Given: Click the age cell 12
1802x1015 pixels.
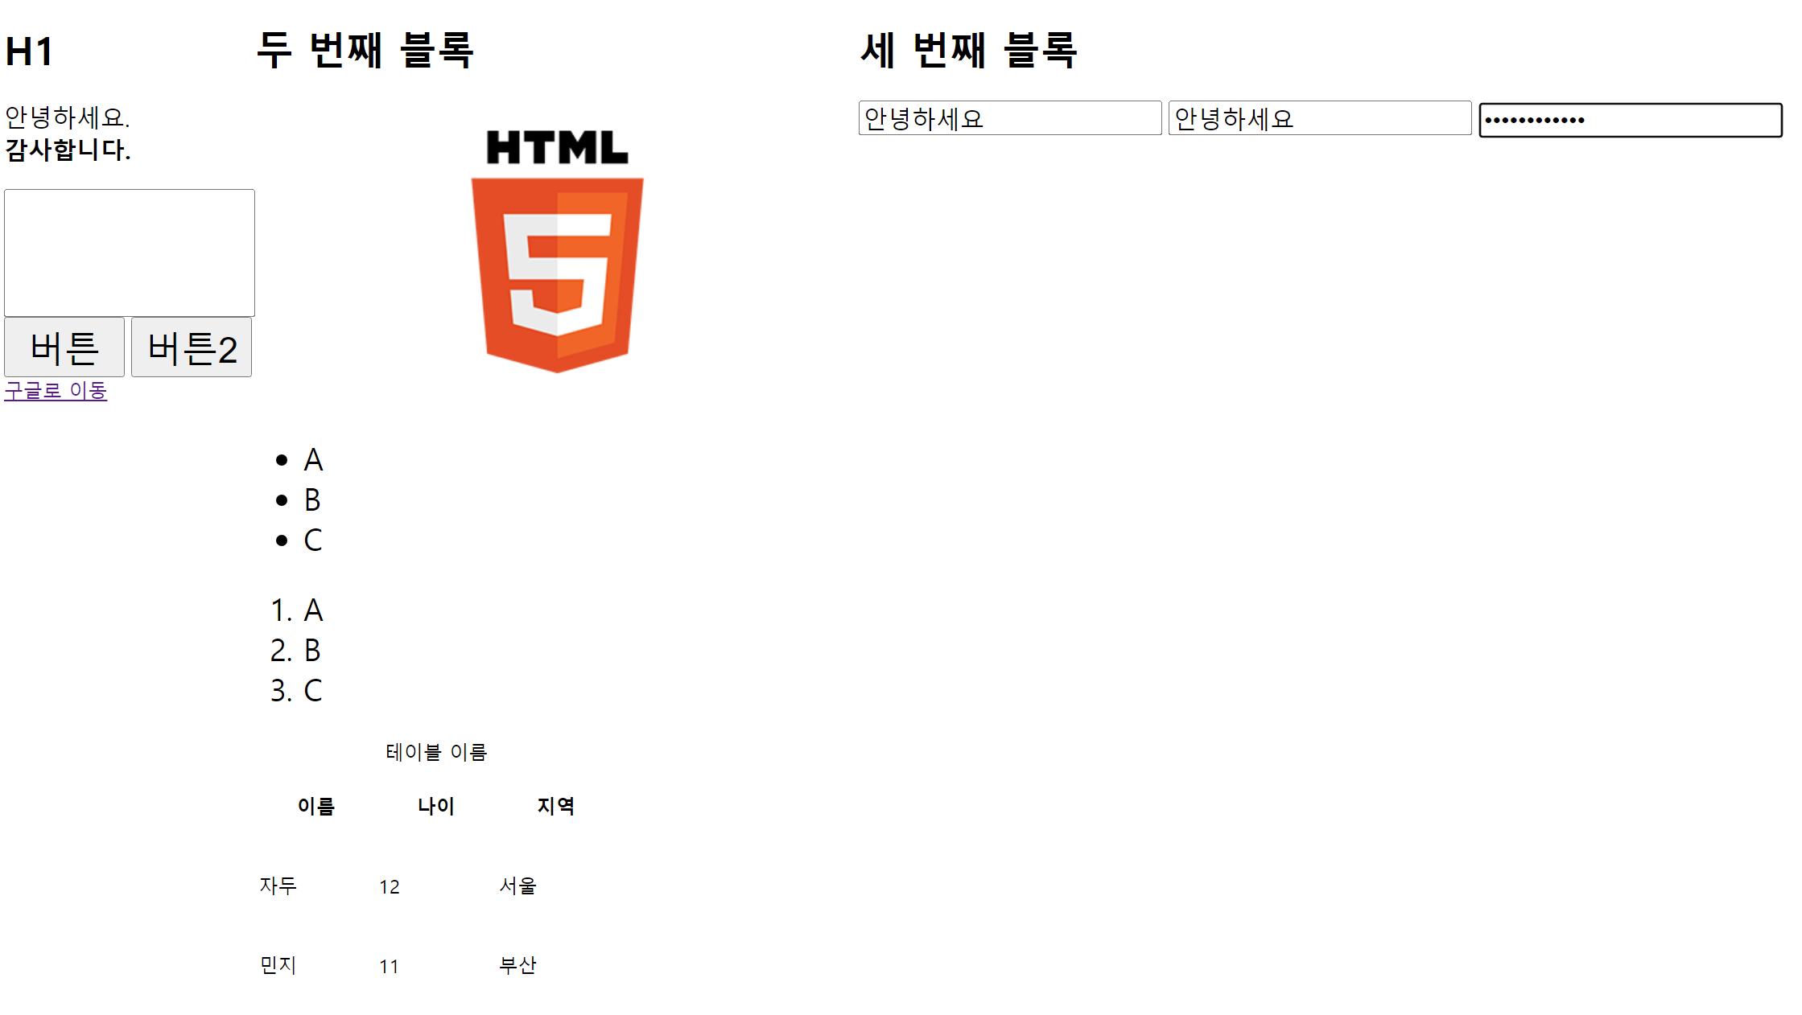Looking at the screenshot, I should coord(390,886).
